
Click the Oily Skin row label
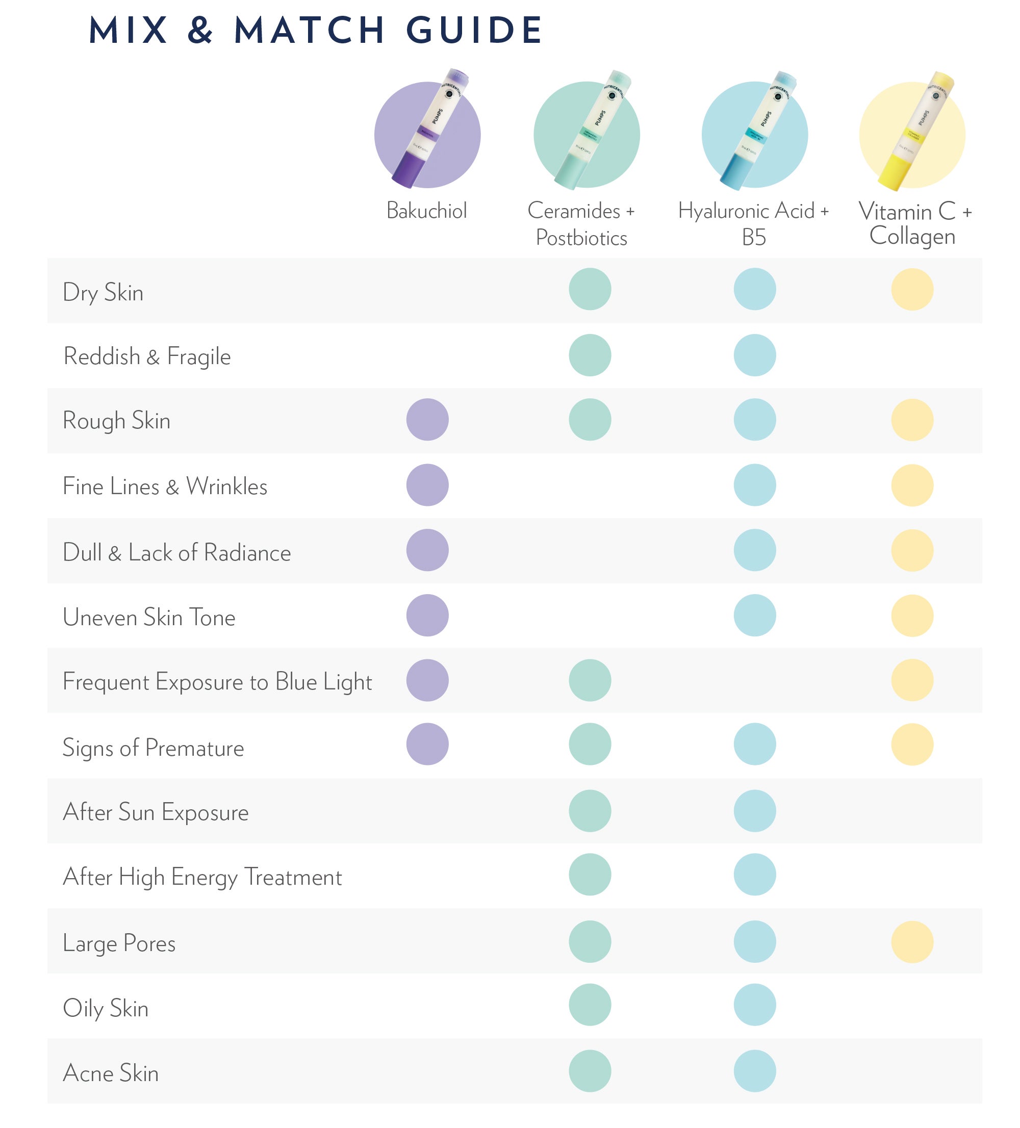tap(106, 1009)
